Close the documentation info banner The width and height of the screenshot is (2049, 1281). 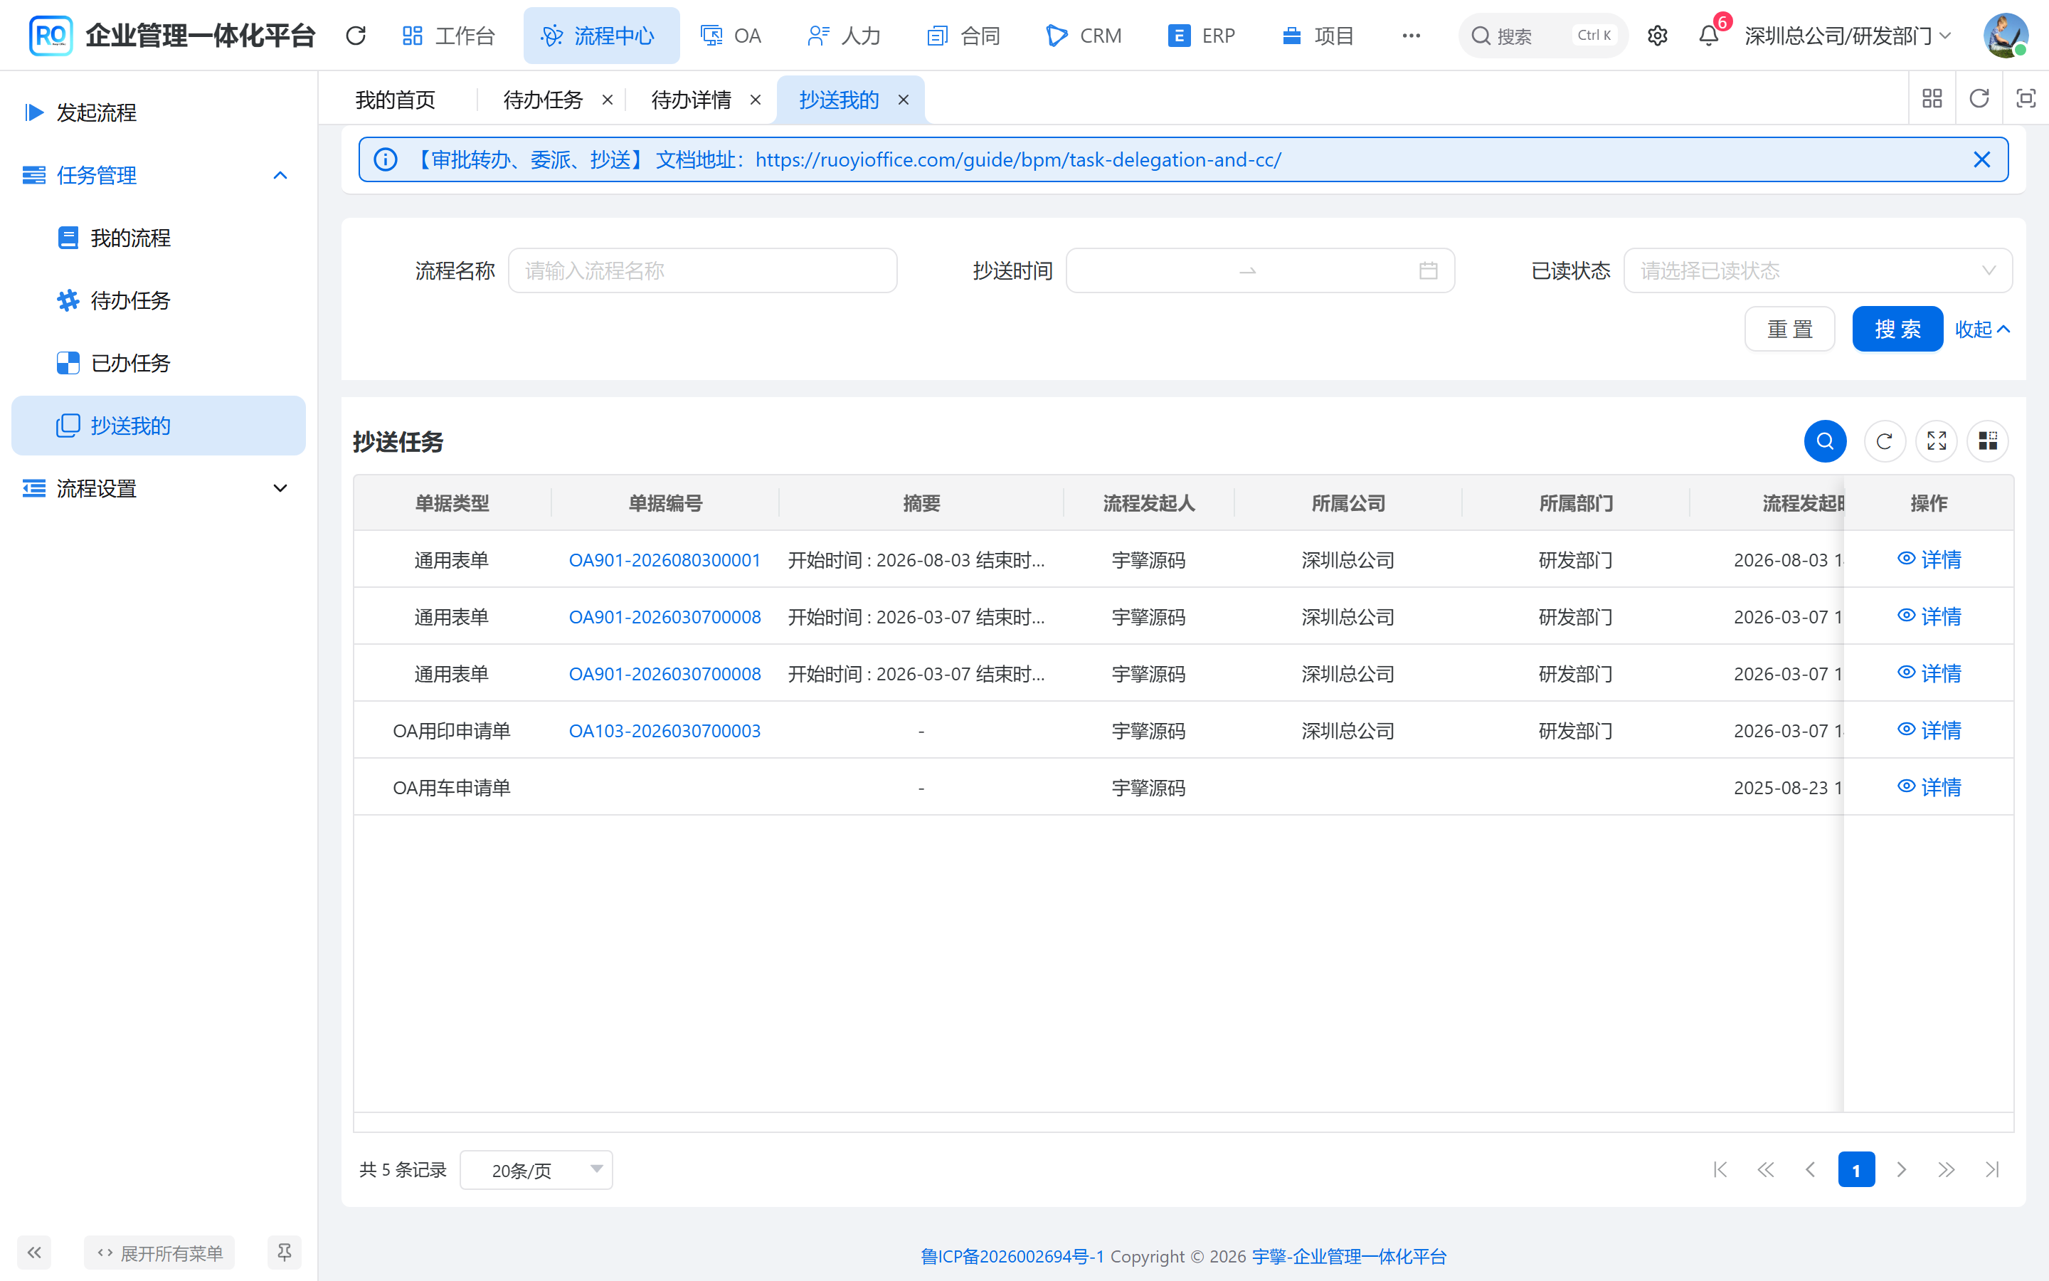1981,159
